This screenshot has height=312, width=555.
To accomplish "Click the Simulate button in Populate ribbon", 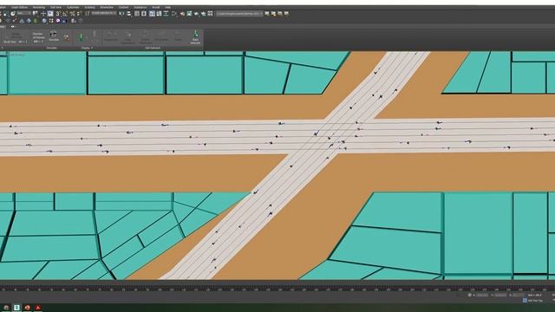I will 54,36.
